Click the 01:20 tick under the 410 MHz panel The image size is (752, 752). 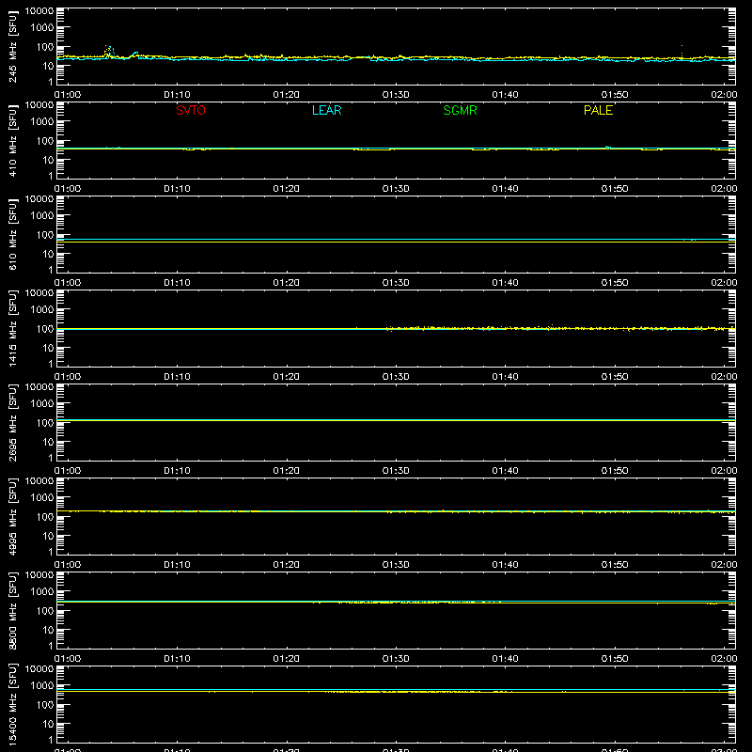coord(287,189)
